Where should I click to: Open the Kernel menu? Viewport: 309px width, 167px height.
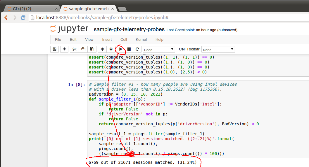pos(141,39)
